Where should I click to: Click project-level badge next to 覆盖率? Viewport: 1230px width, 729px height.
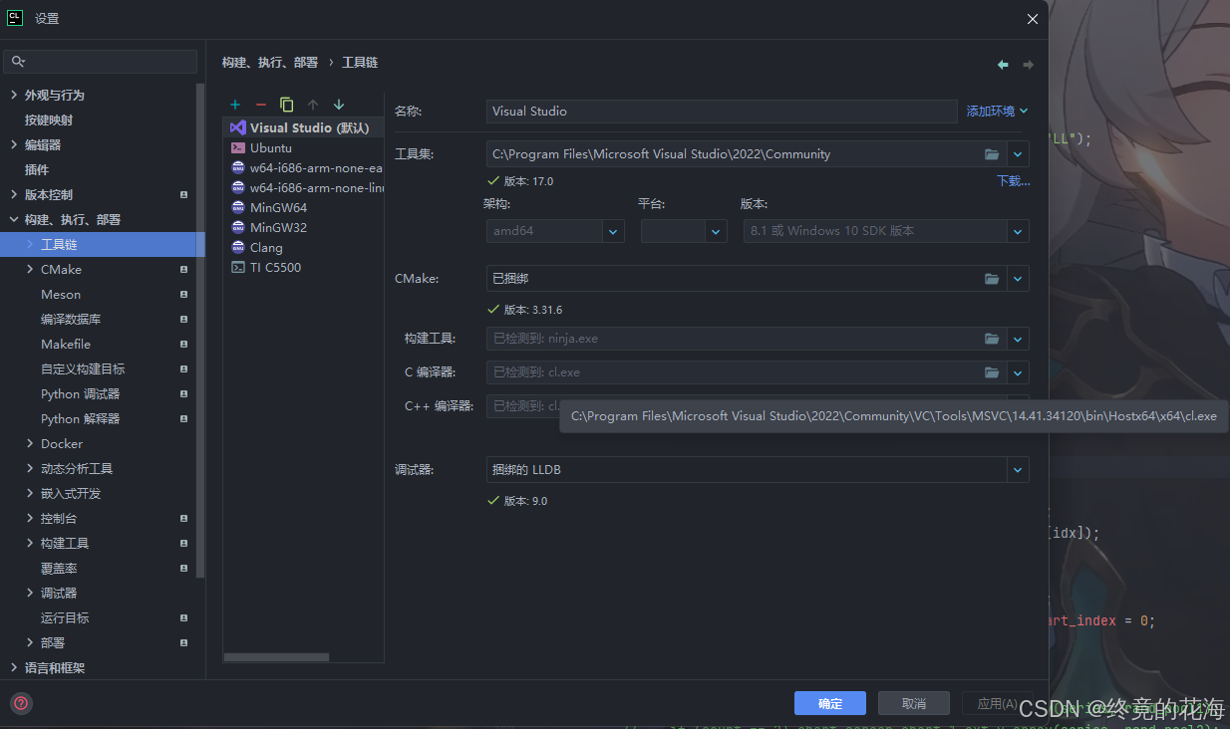coord(183,568)
